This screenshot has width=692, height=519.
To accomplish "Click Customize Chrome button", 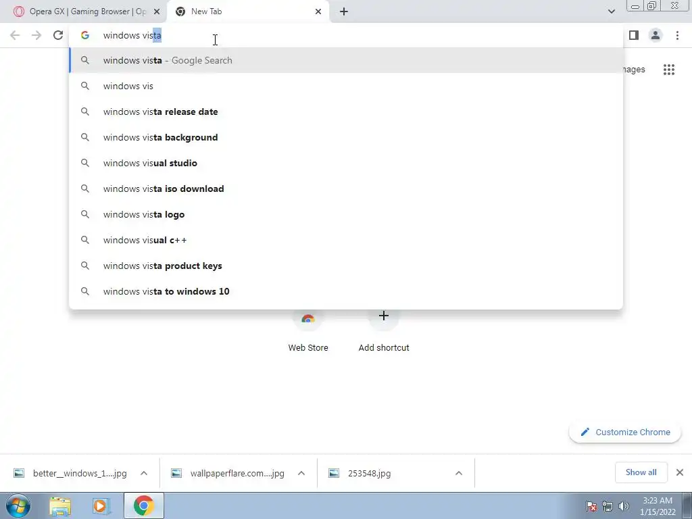I will 625,432.
